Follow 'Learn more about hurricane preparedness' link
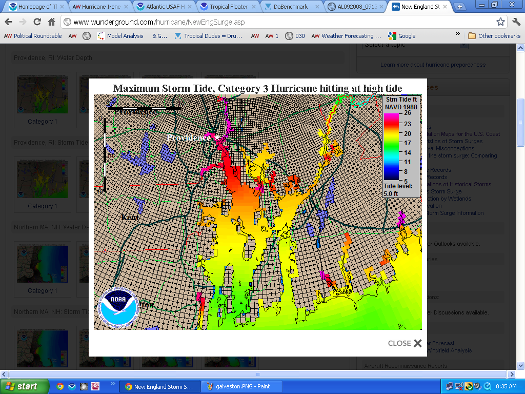The height and width of the screenshot is (394, 525). click(433, 65)
